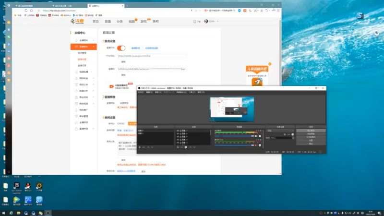Open the OBS 编辑 menu
Viewport: 384px width, 216px height.
click(x=149, y=92)
